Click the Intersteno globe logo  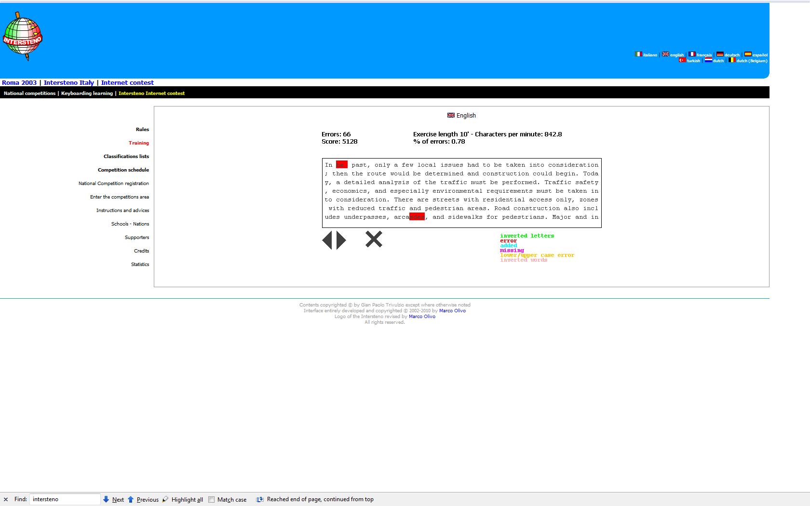(23, 37)
